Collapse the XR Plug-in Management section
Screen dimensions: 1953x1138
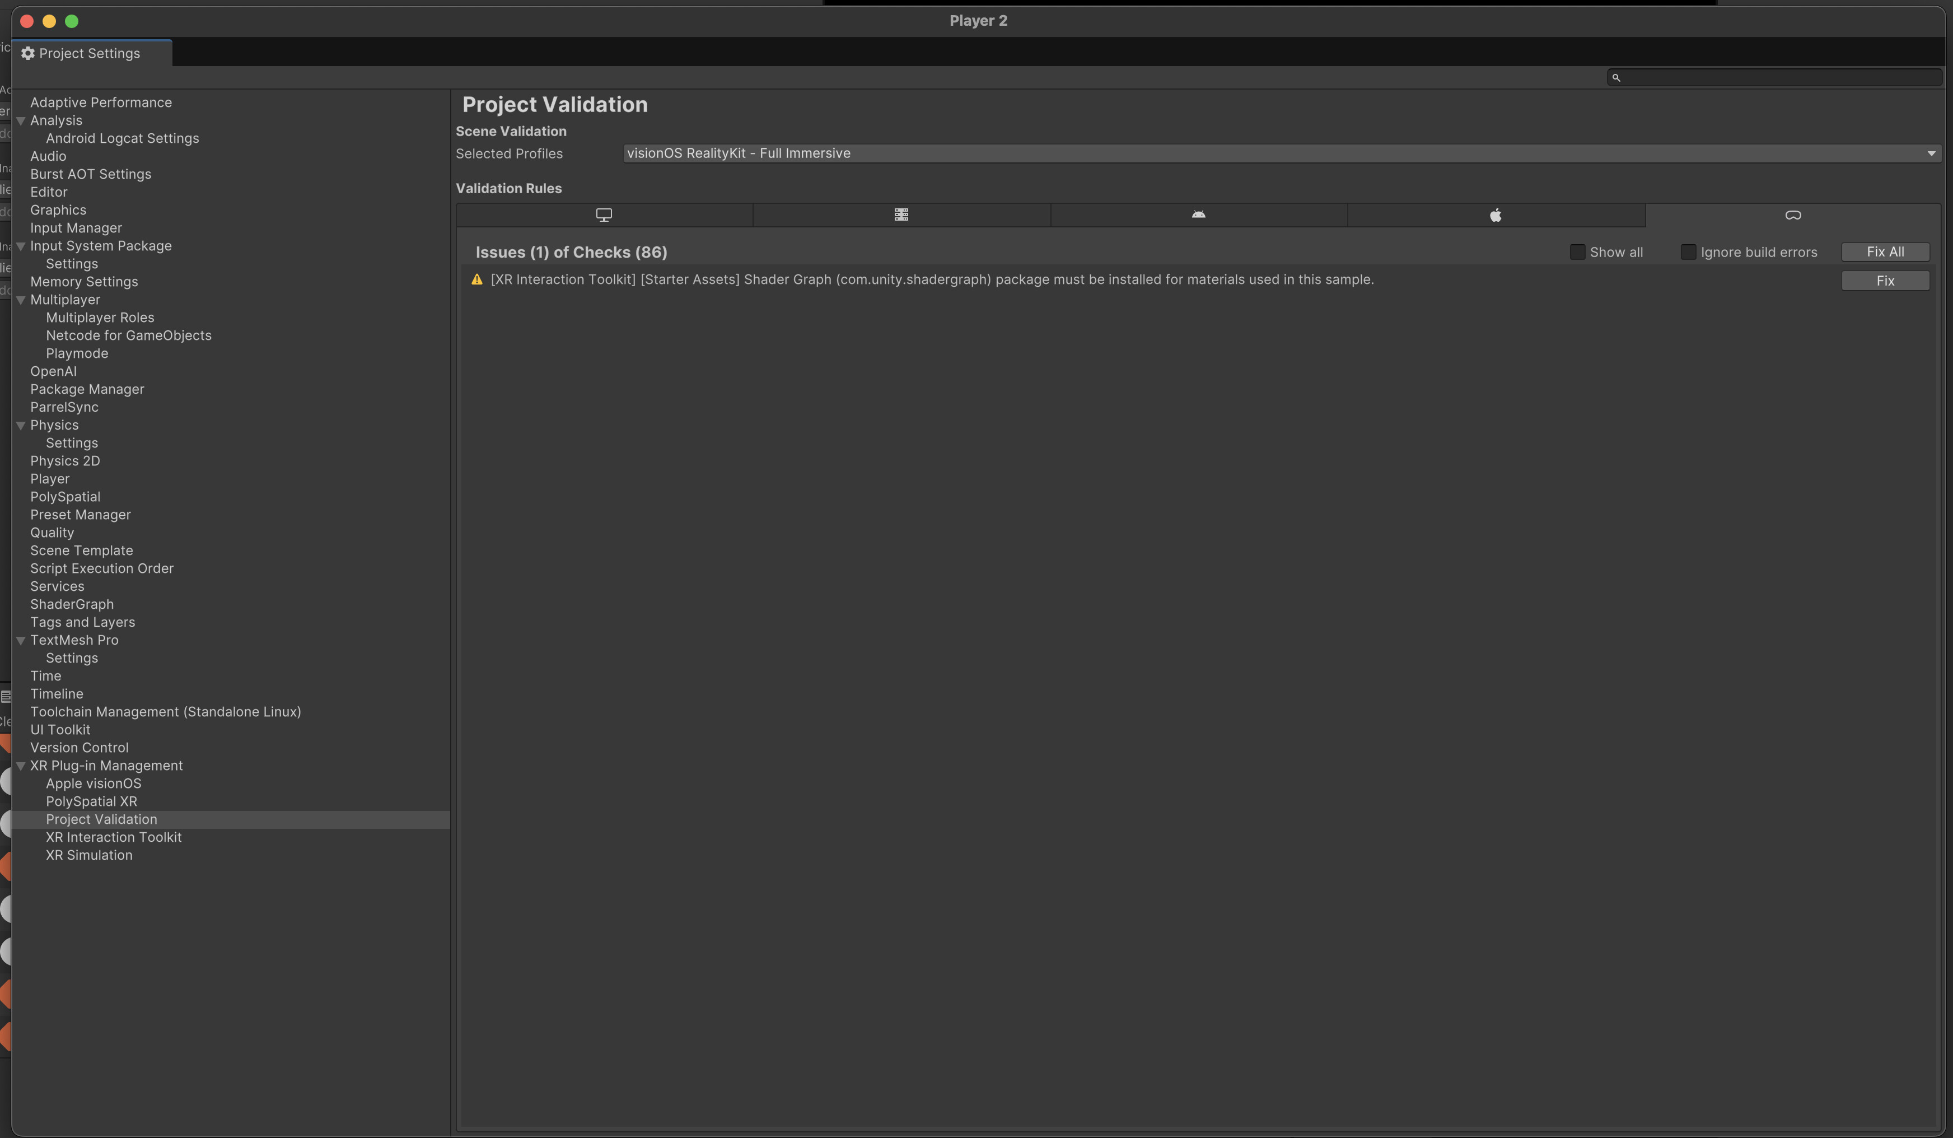tap(21, 765)
